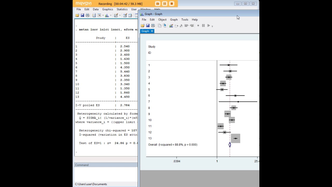
Task: Print icon in Stata main toolbar
Action: (87, 15)
